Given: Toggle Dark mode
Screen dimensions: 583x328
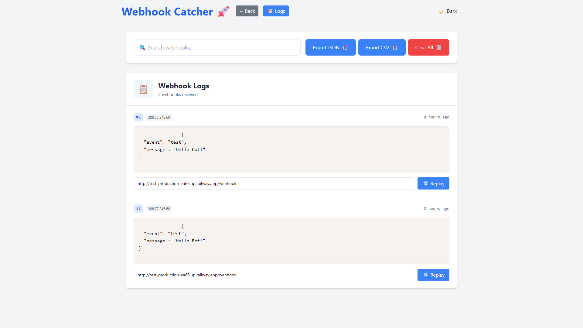Looking at the screenshot, I should pyautogui.click(x=447, y=11).
